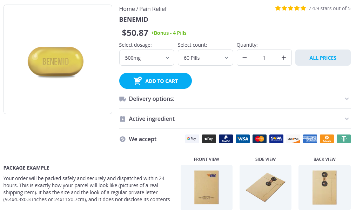The width and height of the screenshot is (356, 217).
Task: Click the Apple Pay payment icon
Action: pos(209,139)
